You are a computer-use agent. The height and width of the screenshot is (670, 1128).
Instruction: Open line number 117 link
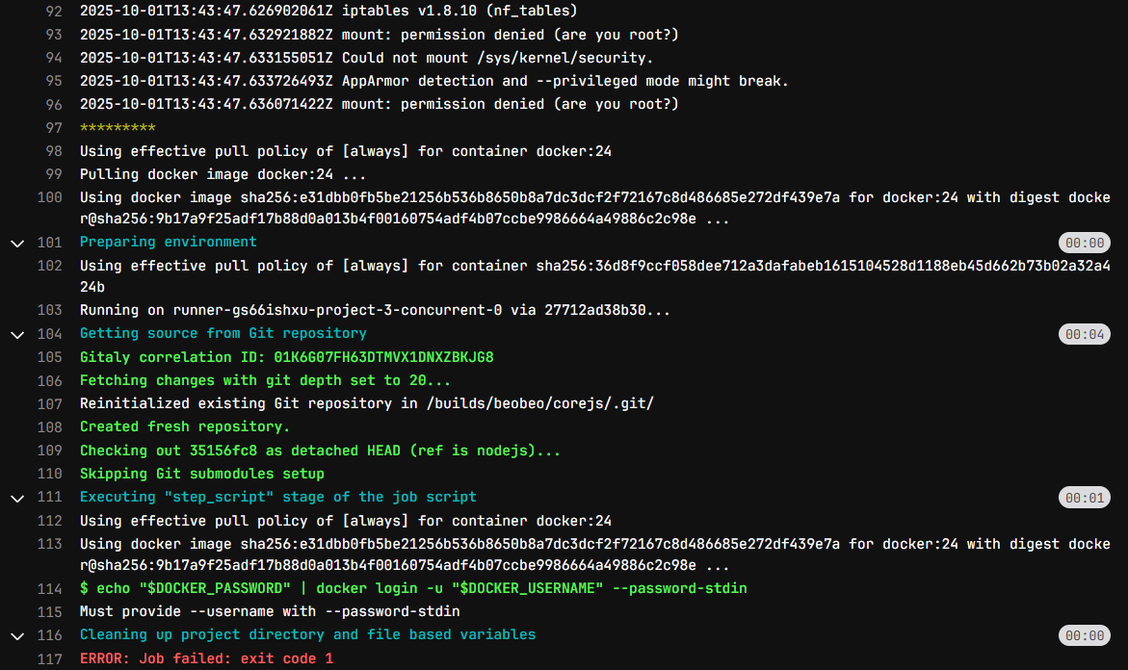pos(49,658)
